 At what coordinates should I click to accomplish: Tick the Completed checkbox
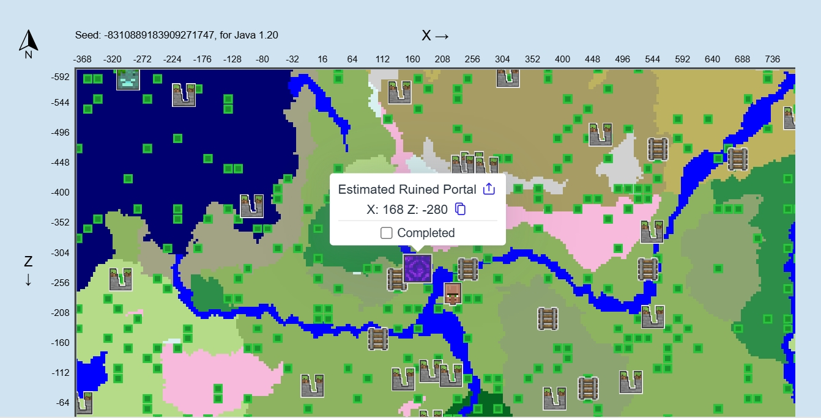(386, 233)
